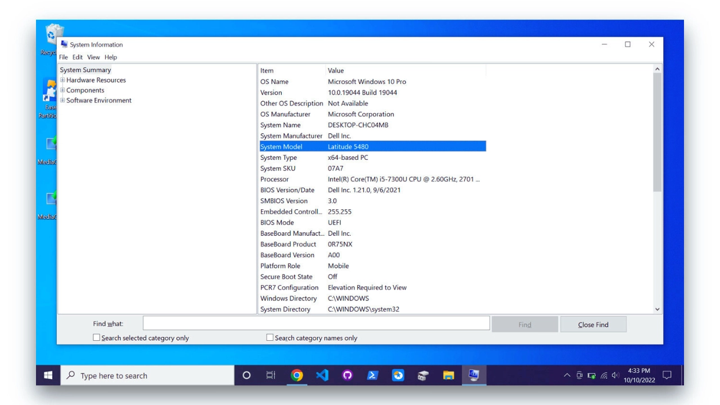Click the vertical scrollbar thumb

click(658, 132)
